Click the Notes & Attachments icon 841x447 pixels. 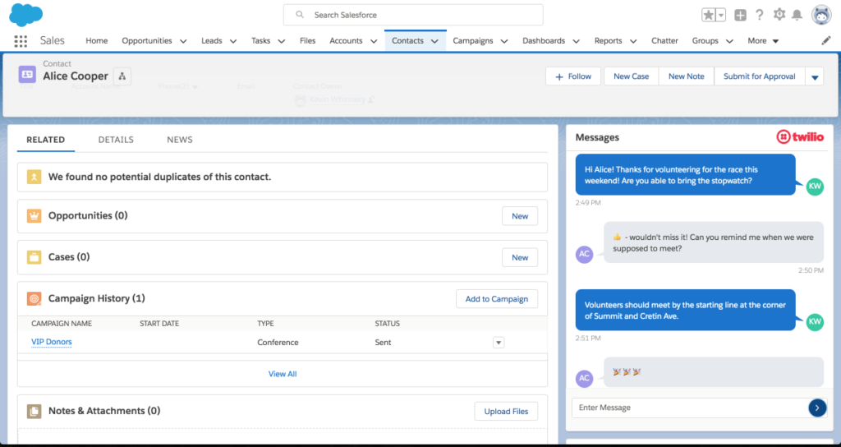coord(34,411)
